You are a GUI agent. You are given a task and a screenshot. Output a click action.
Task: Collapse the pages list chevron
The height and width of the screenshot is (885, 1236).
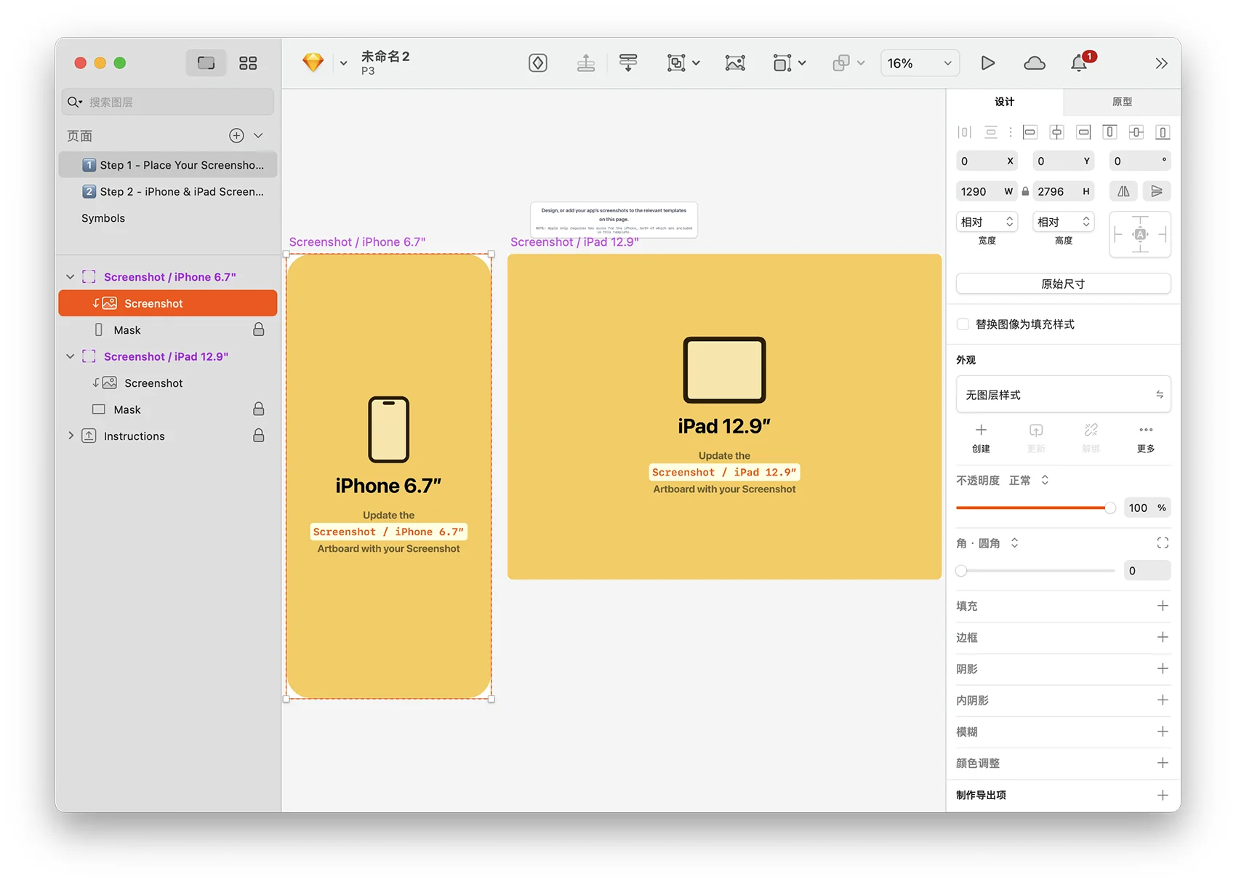(x=258, y=135)
